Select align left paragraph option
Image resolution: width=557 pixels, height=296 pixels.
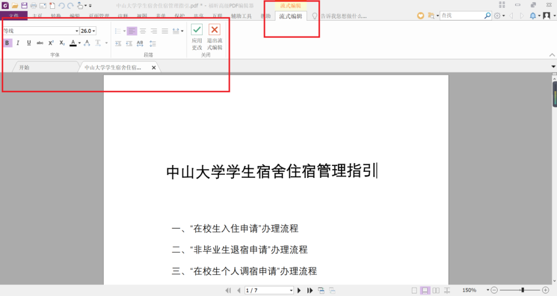[132, 31]
